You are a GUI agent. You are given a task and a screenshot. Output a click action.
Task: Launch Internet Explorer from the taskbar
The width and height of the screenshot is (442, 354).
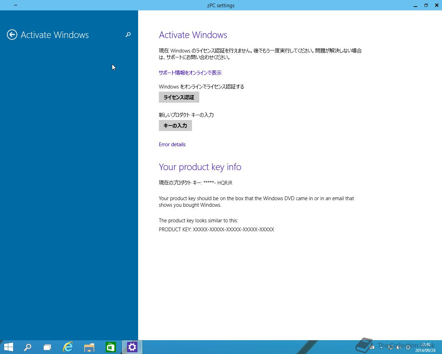(x=68, y=347)
